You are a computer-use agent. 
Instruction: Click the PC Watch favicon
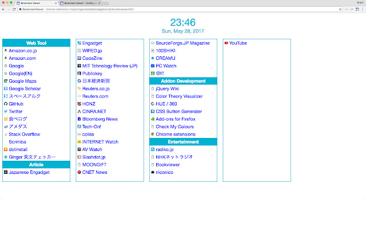pyautogui.click(x=153, y=66)
